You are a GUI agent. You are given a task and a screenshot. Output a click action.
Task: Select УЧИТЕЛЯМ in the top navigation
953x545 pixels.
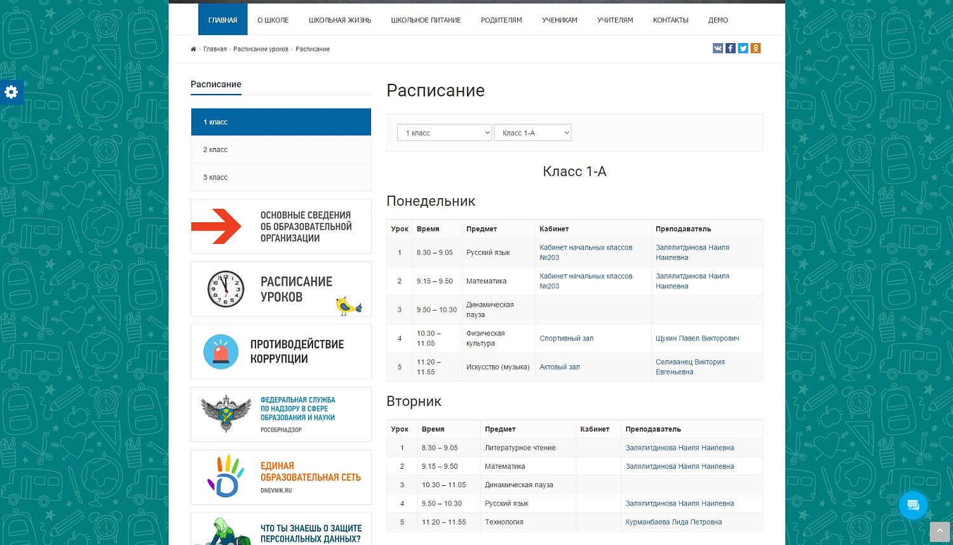[x=614, y=20]
